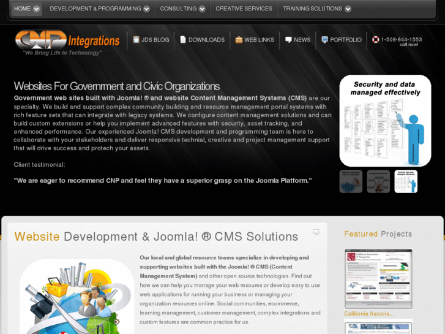Open Creative Services menu item

[244, 9]
